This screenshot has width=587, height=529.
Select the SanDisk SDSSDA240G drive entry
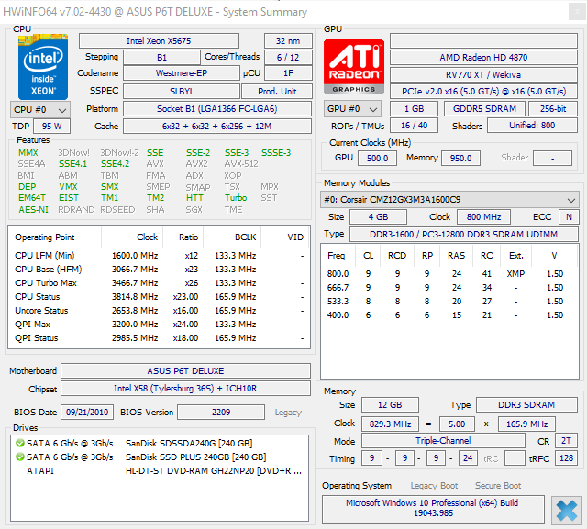[x=159, y=444]
